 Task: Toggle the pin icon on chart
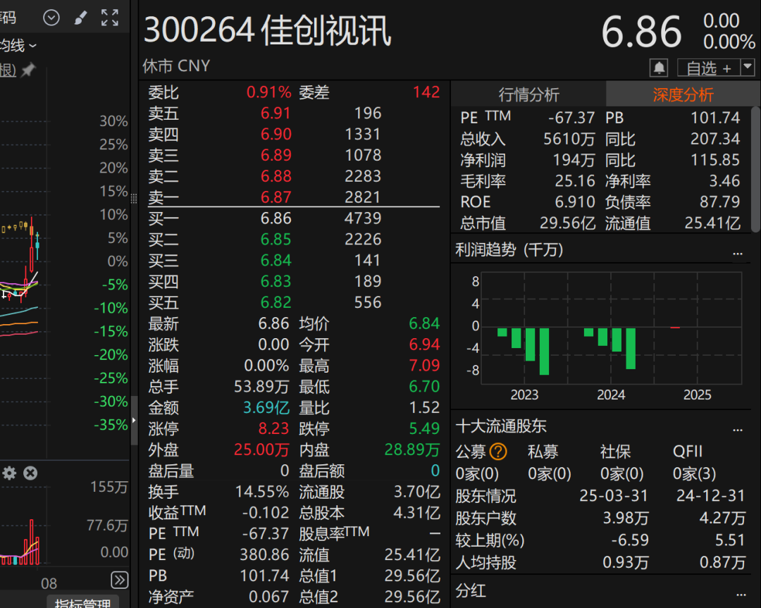coord(28,70)
